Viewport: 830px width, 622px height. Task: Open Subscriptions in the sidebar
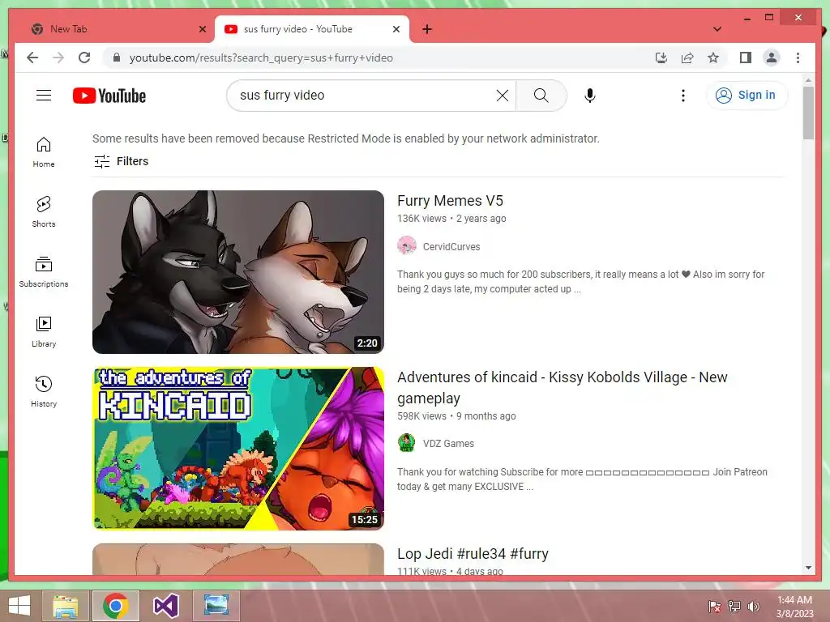point(44,272)
